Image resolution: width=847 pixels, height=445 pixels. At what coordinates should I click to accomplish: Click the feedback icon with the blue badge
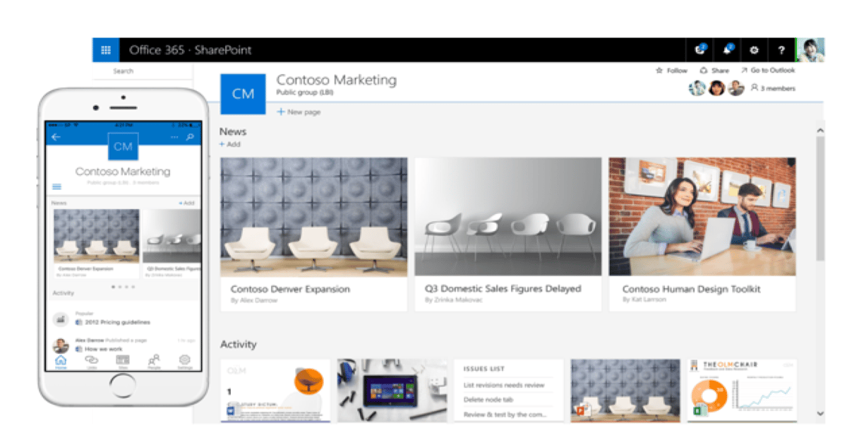700,50
